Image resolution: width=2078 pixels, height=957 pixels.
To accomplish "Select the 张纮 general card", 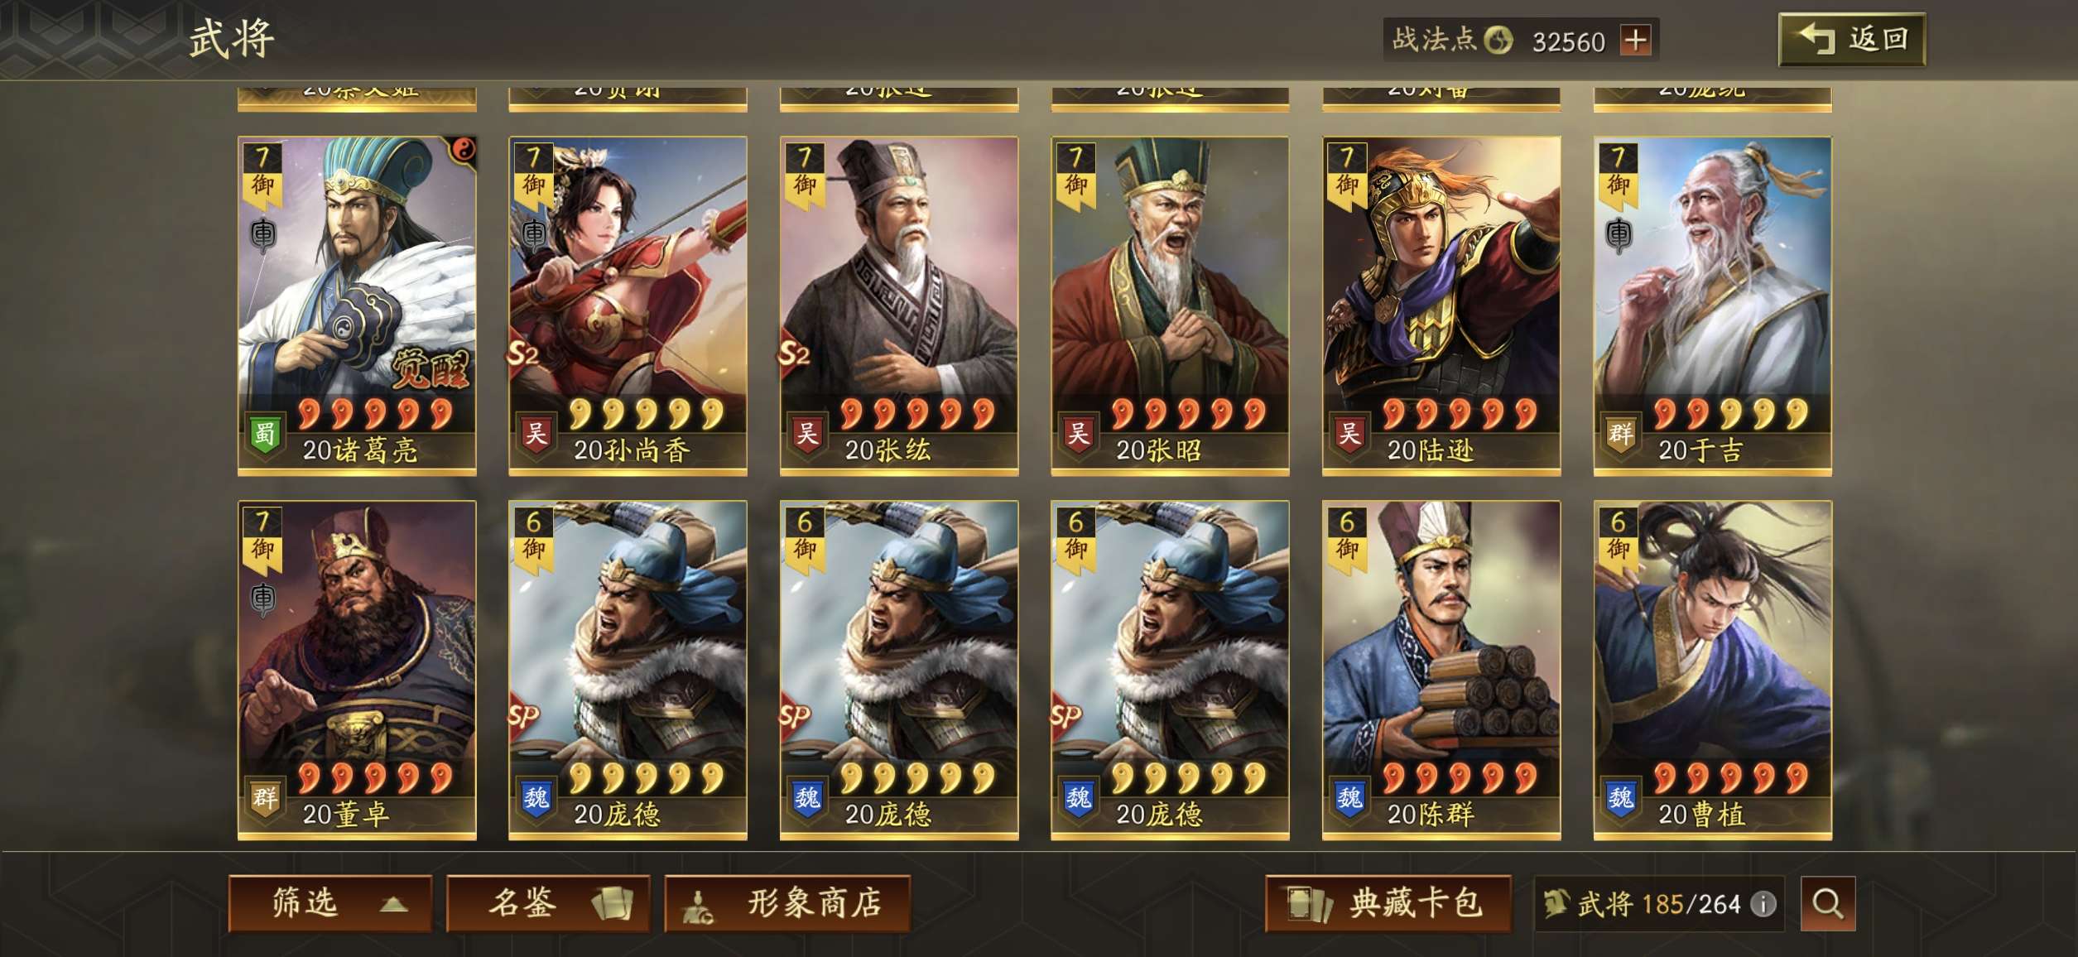I will click(899, 306).
